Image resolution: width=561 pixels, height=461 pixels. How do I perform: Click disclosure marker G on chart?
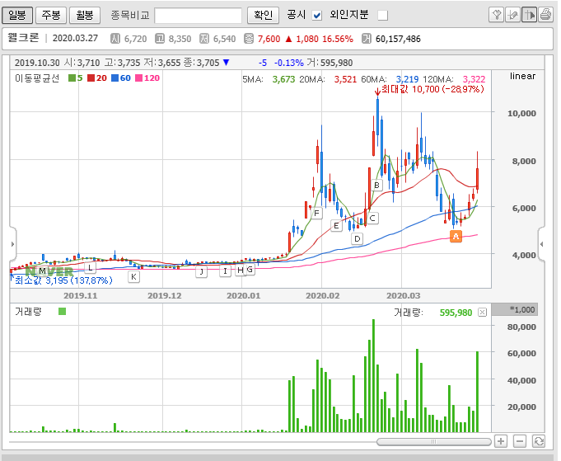[250, 269]
